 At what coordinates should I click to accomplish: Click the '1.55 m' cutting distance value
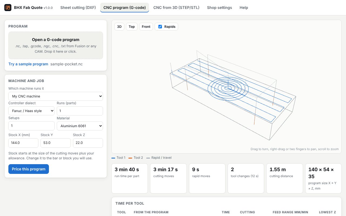[x=278, y=170]
